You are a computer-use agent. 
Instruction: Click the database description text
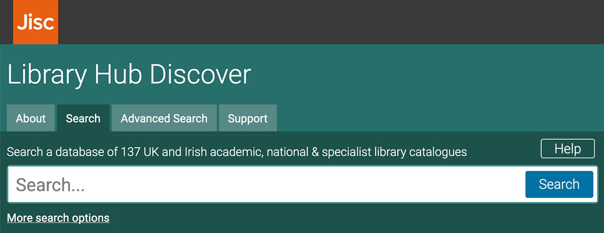click(237, 152)
